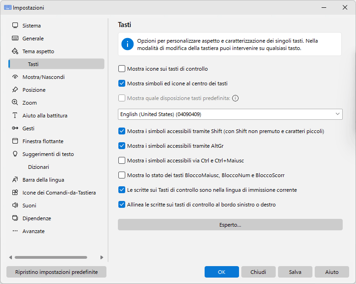Click the sidebar horizontal scrollbar thumb

coord(51,257)
